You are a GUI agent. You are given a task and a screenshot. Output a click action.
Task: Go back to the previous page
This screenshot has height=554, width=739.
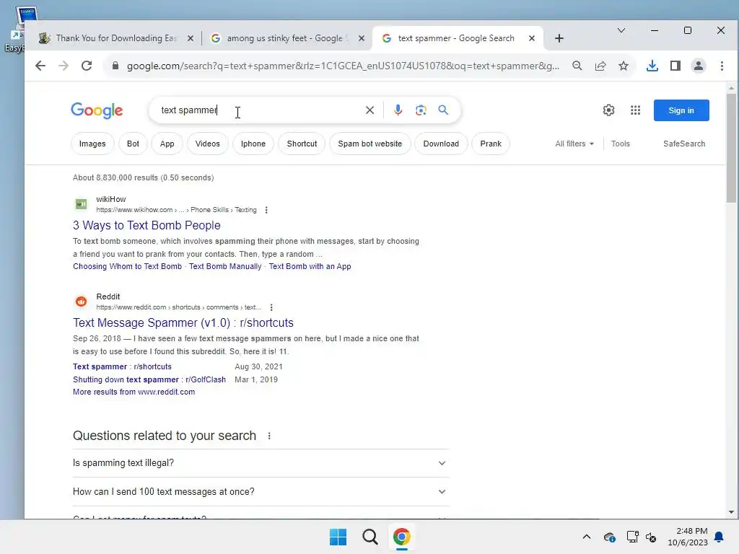tap(40, 66)
